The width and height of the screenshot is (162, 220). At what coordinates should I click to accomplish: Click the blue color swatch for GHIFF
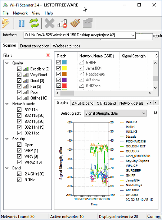click(x=64, y=62)
